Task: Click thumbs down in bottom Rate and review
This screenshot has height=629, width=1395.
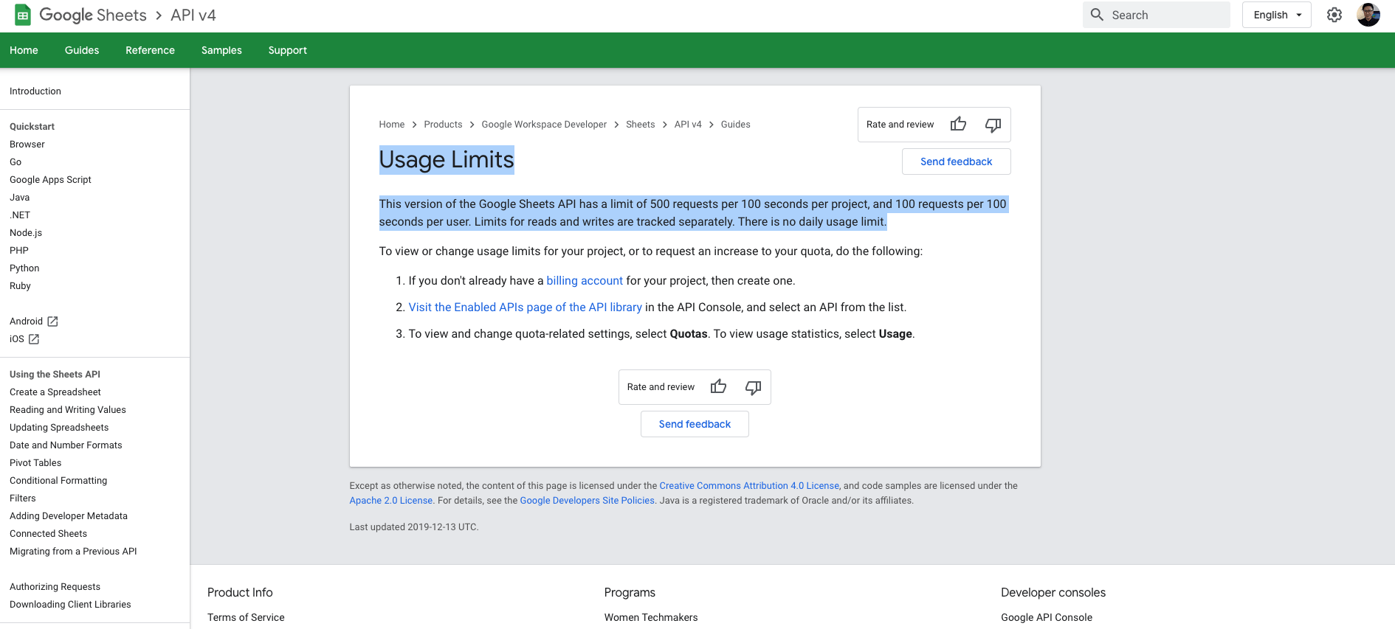Action: pos(753,387)
